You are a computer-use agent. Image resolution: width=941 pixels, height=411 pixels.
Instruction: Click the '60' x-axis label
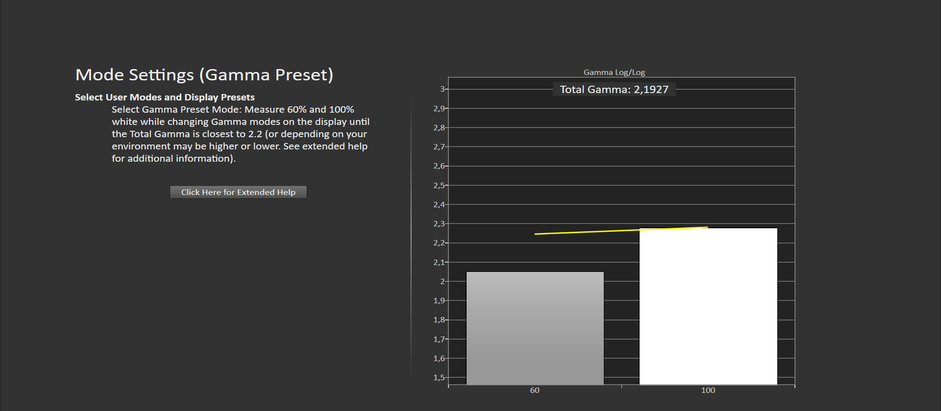[535, 390]
